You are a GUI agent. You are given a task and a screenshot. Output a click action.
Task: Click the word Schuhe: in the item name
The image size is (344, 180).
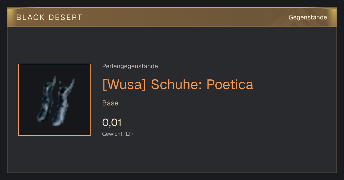176,84
